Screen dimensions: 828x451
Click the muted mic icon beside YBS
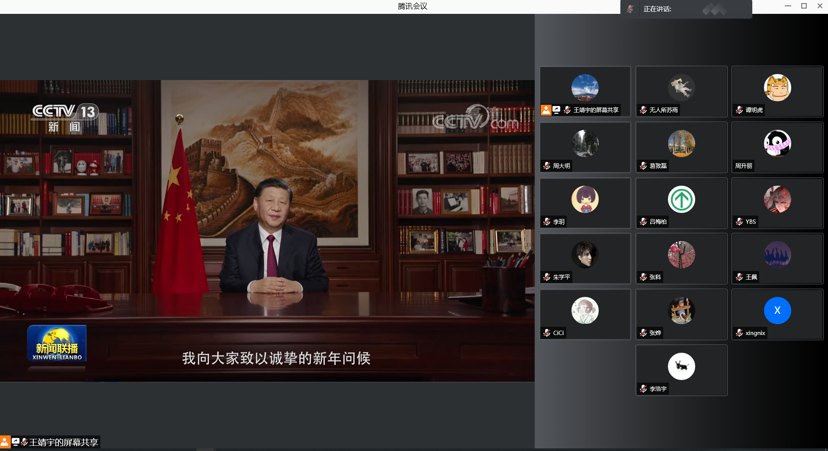[739, 222]
